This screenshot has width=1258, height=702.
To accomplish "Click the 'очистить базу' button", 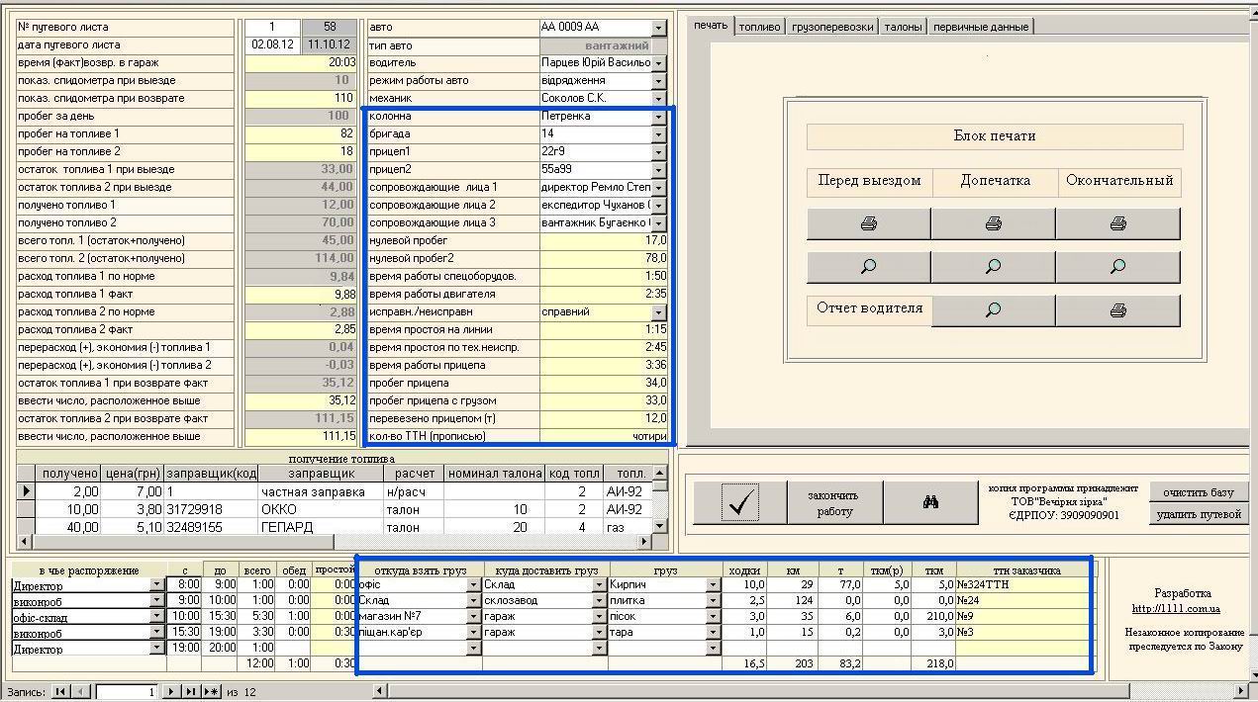I will [1199, 492].
